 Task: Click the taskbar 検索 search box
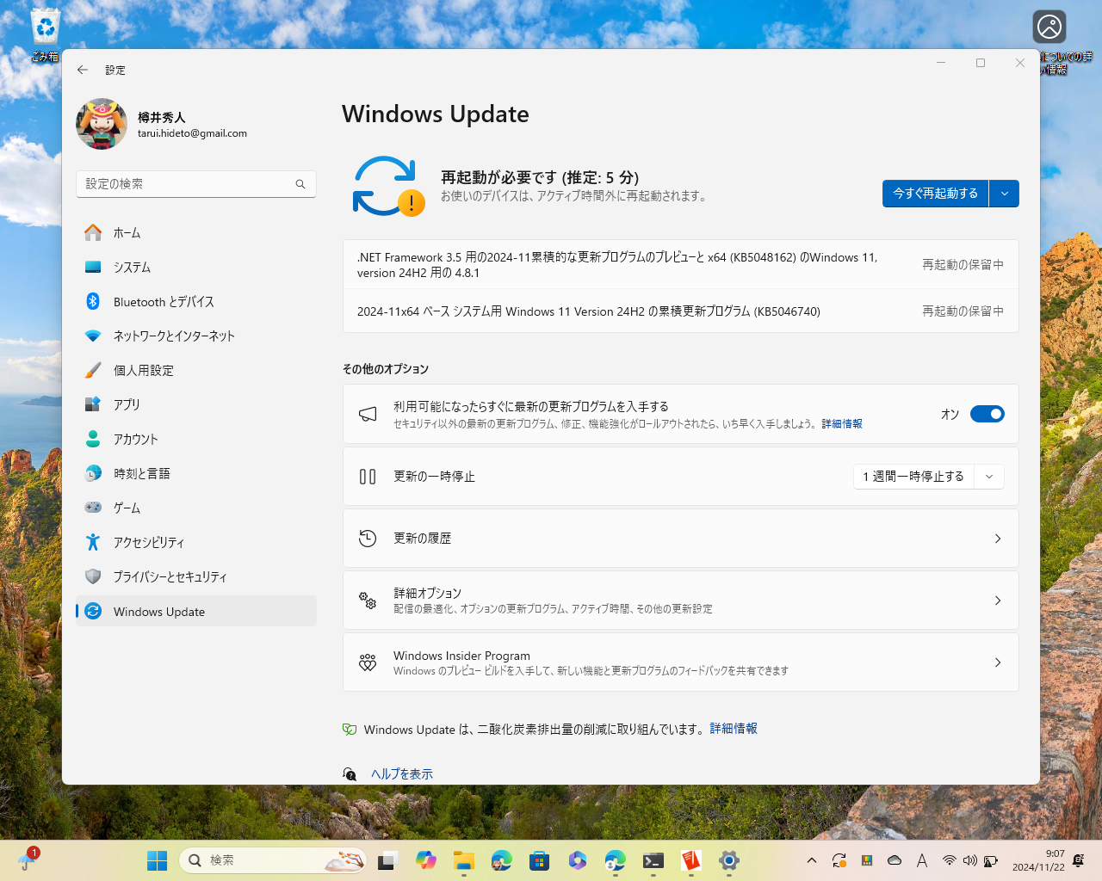(273, 860)
